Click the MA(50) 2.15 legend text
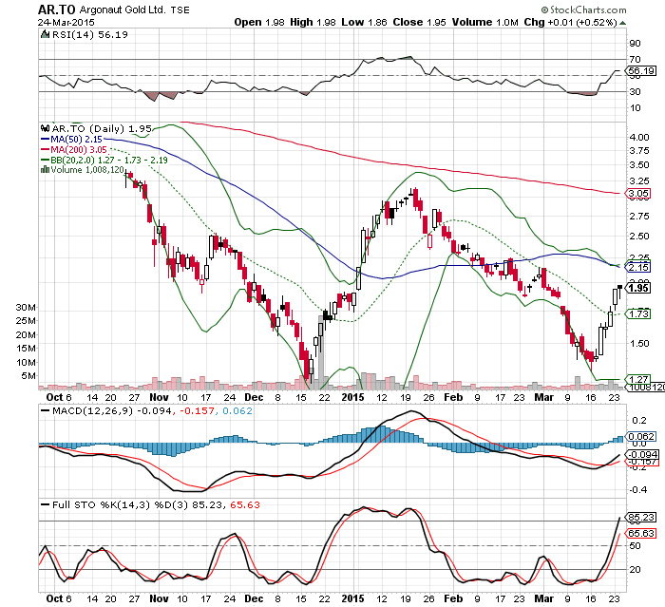This screenshot has width=665, height=607. tap(76, 139)
